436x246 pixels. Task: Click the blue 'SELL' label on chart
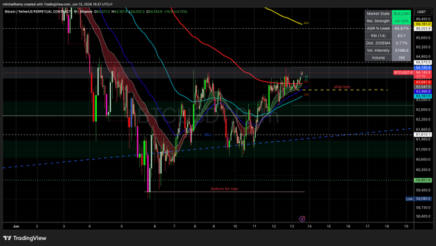click(208, 135)
